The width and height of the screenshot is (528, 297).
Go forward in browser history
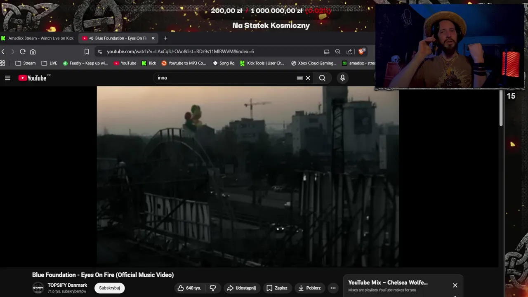[12, 52]
